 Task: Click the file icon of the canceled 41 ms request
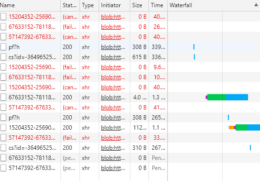(x=3, y=108)
